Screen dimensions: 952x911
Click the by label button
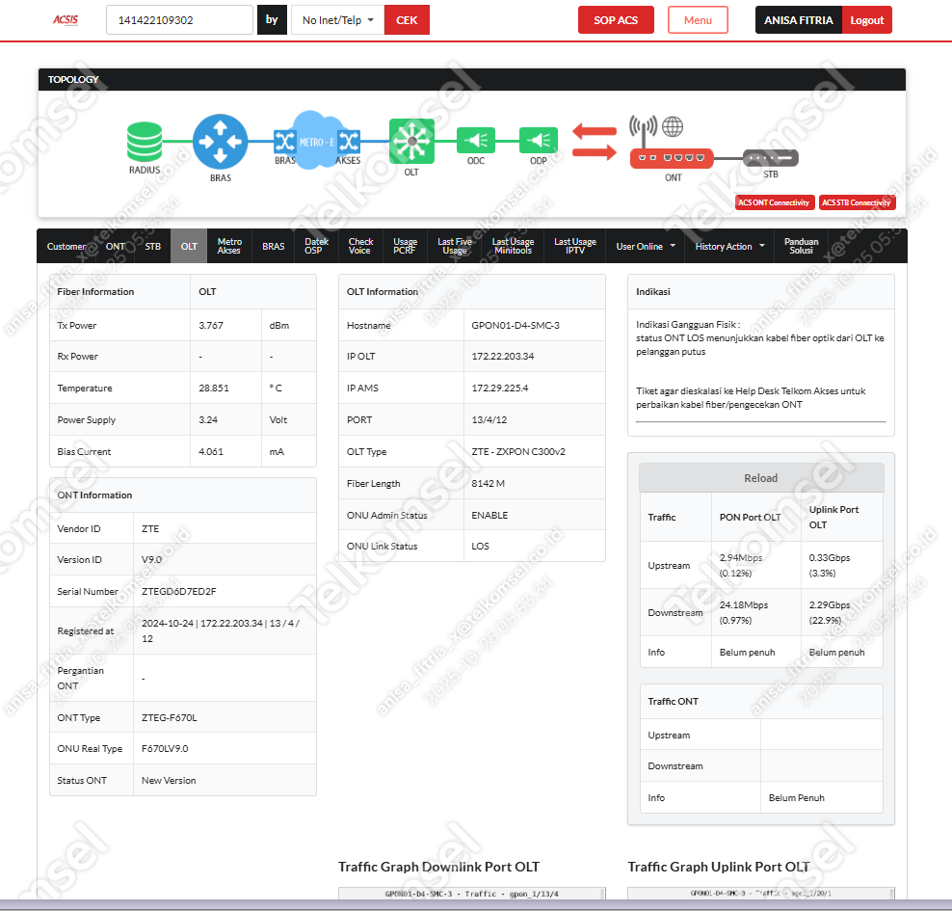(272, 20)
